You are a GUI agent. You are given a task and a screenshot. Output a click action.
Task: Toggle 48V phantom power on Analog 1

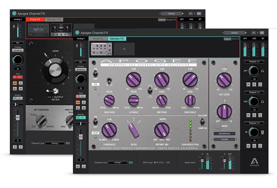[x=78, y=102]
